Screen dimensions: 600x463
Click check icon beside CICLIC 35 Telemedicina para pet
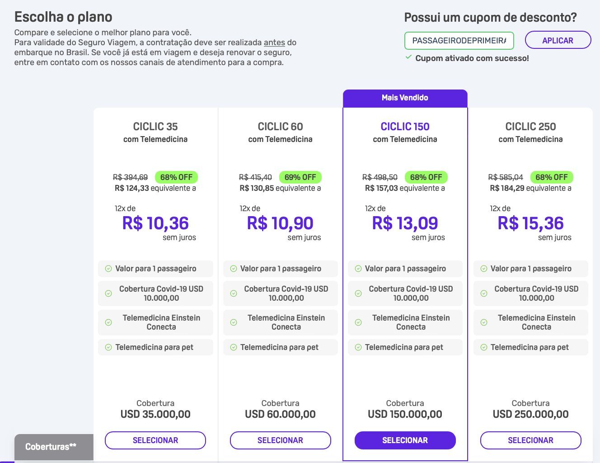pyautogui.click(x=108, y=347)
